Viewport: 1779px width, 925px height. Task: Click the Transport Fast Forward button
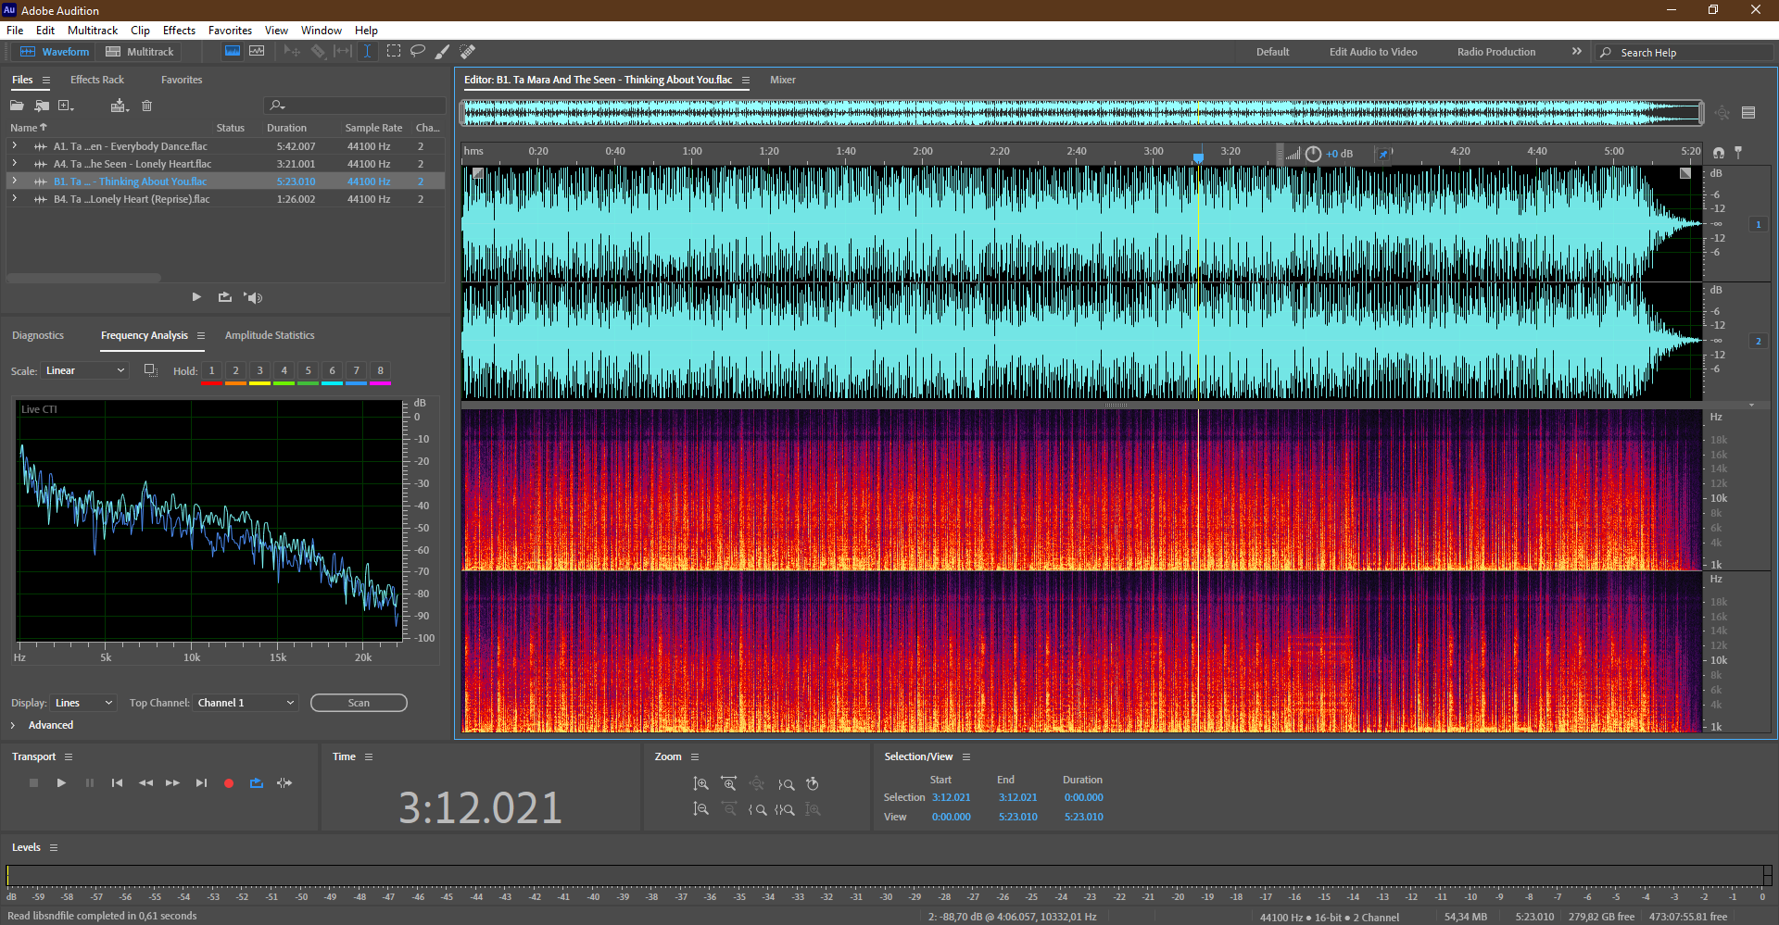coord(172,783)
